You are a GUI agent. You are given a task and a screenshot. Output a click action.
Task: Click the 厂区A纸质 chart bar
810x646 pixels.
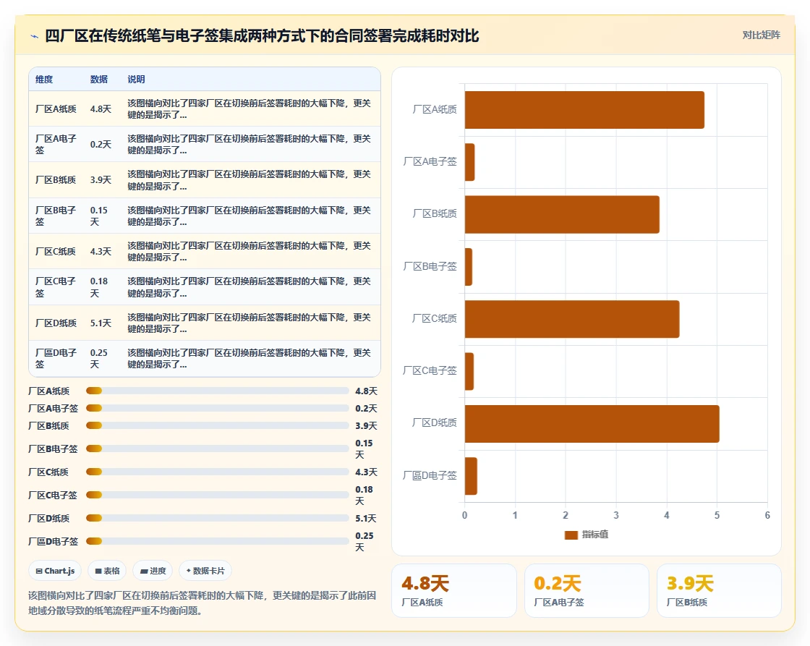(x=584, y=109)
